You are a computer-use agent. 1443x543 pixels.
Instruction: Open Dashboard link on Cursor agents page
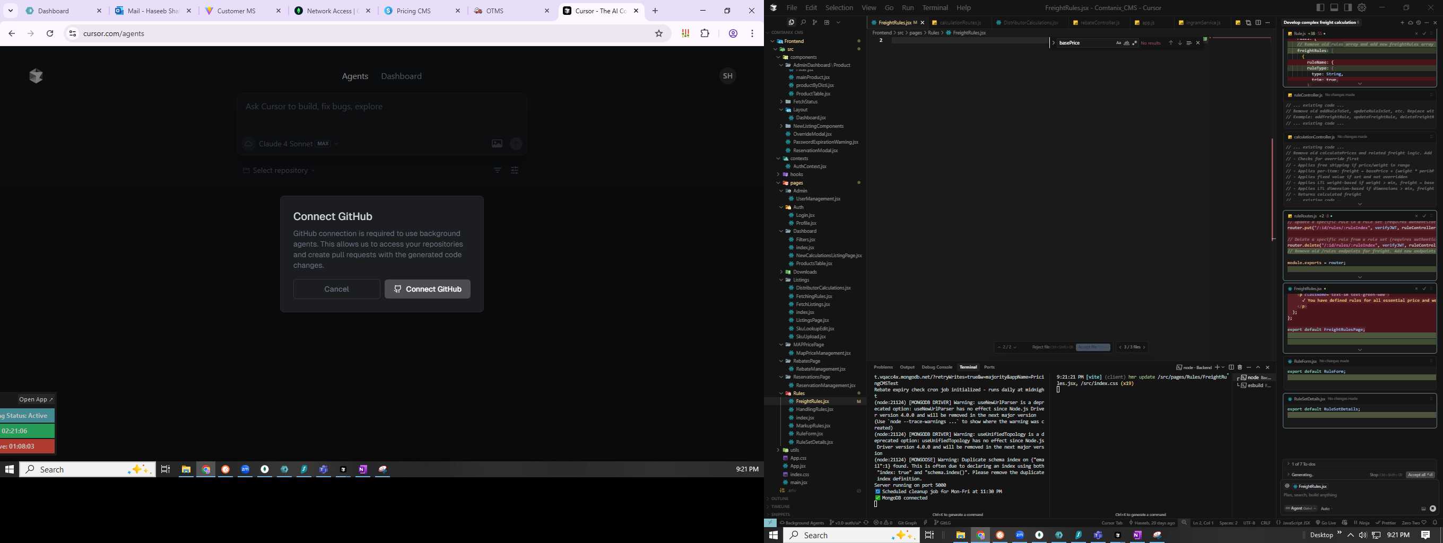tap(401, 76)
